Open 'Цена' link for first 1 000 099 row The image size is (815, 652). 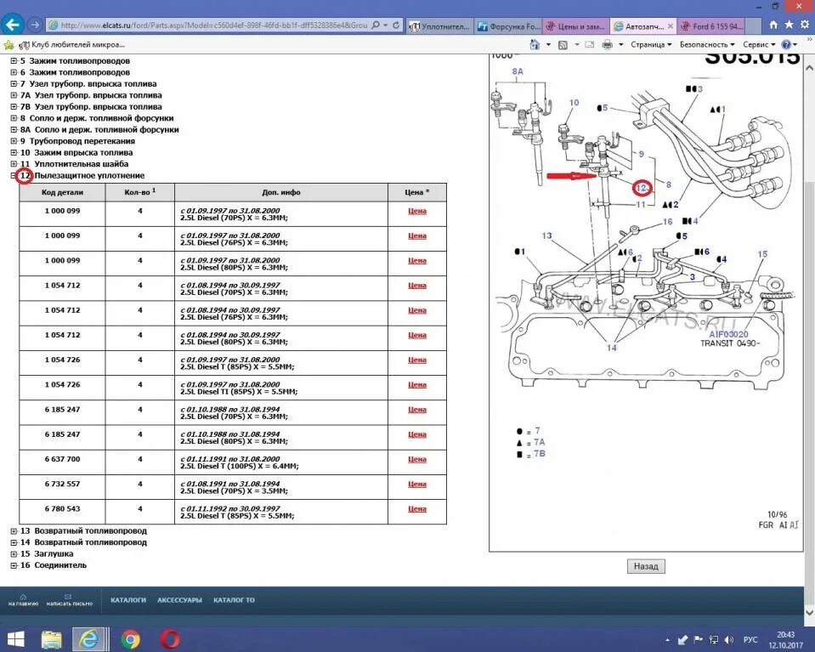pos(417,211)
